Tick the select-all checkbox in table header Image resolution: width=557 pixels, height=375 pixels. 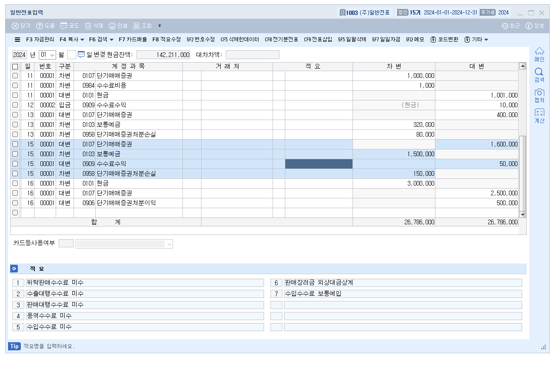(15, 67)
